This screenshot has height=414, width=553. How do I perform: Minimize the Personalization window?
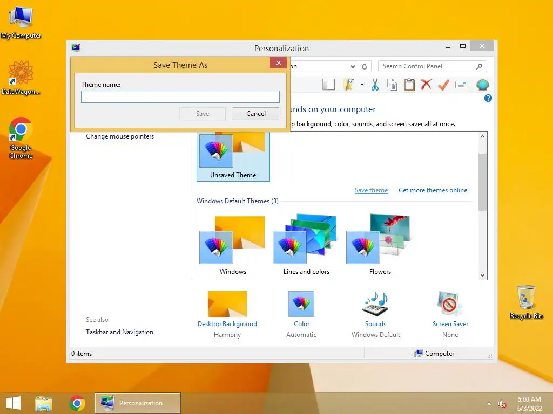(x=448, y=46)
